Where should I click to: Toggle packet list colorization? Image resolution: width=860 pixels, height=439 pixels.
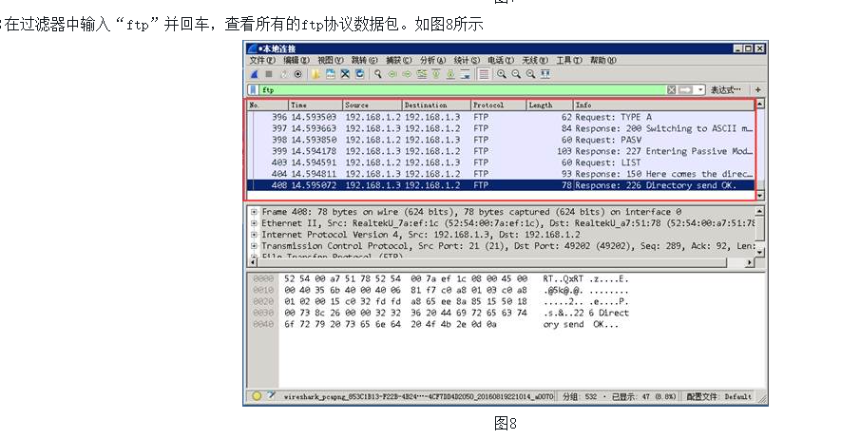tap(484, 74)
